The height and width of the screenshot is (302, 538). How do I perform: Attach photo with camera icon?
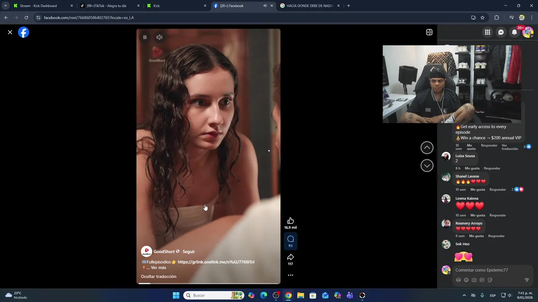coord(474,280)
